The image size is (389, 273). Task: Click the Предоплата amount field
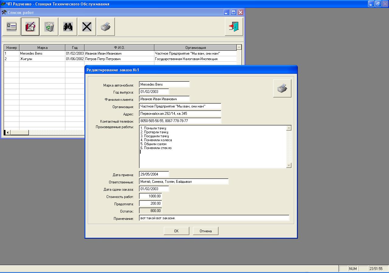click(x=150, y=203)
